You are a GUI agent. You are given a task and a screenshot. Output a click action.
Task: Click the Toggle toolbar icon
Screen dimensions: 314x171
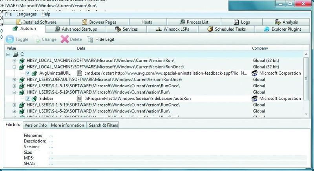coord(10,39)
